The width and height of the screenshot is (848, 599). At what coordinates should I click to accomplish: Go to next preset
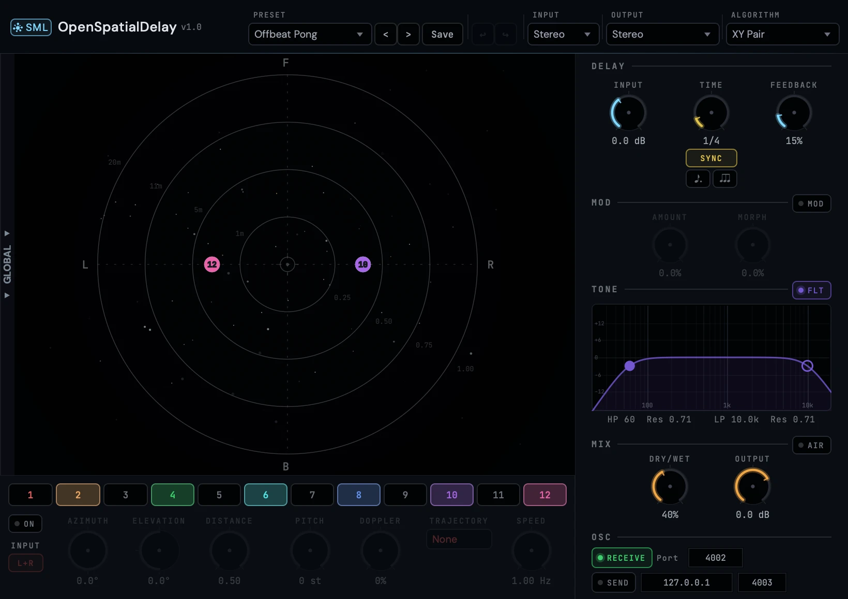point(408,35)
